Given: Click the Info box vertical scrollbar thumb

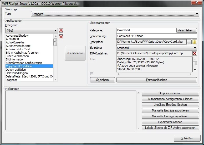Looking at the screenshot, I should point(195,63).
